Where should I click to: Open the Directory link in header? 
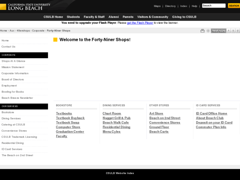170,6
